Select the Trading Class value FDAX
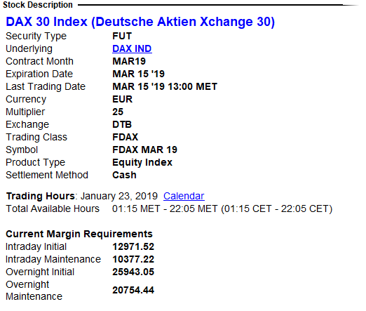The height and width of the screenshot is (311, 366). pyautogui.click(x=126, y=137)
